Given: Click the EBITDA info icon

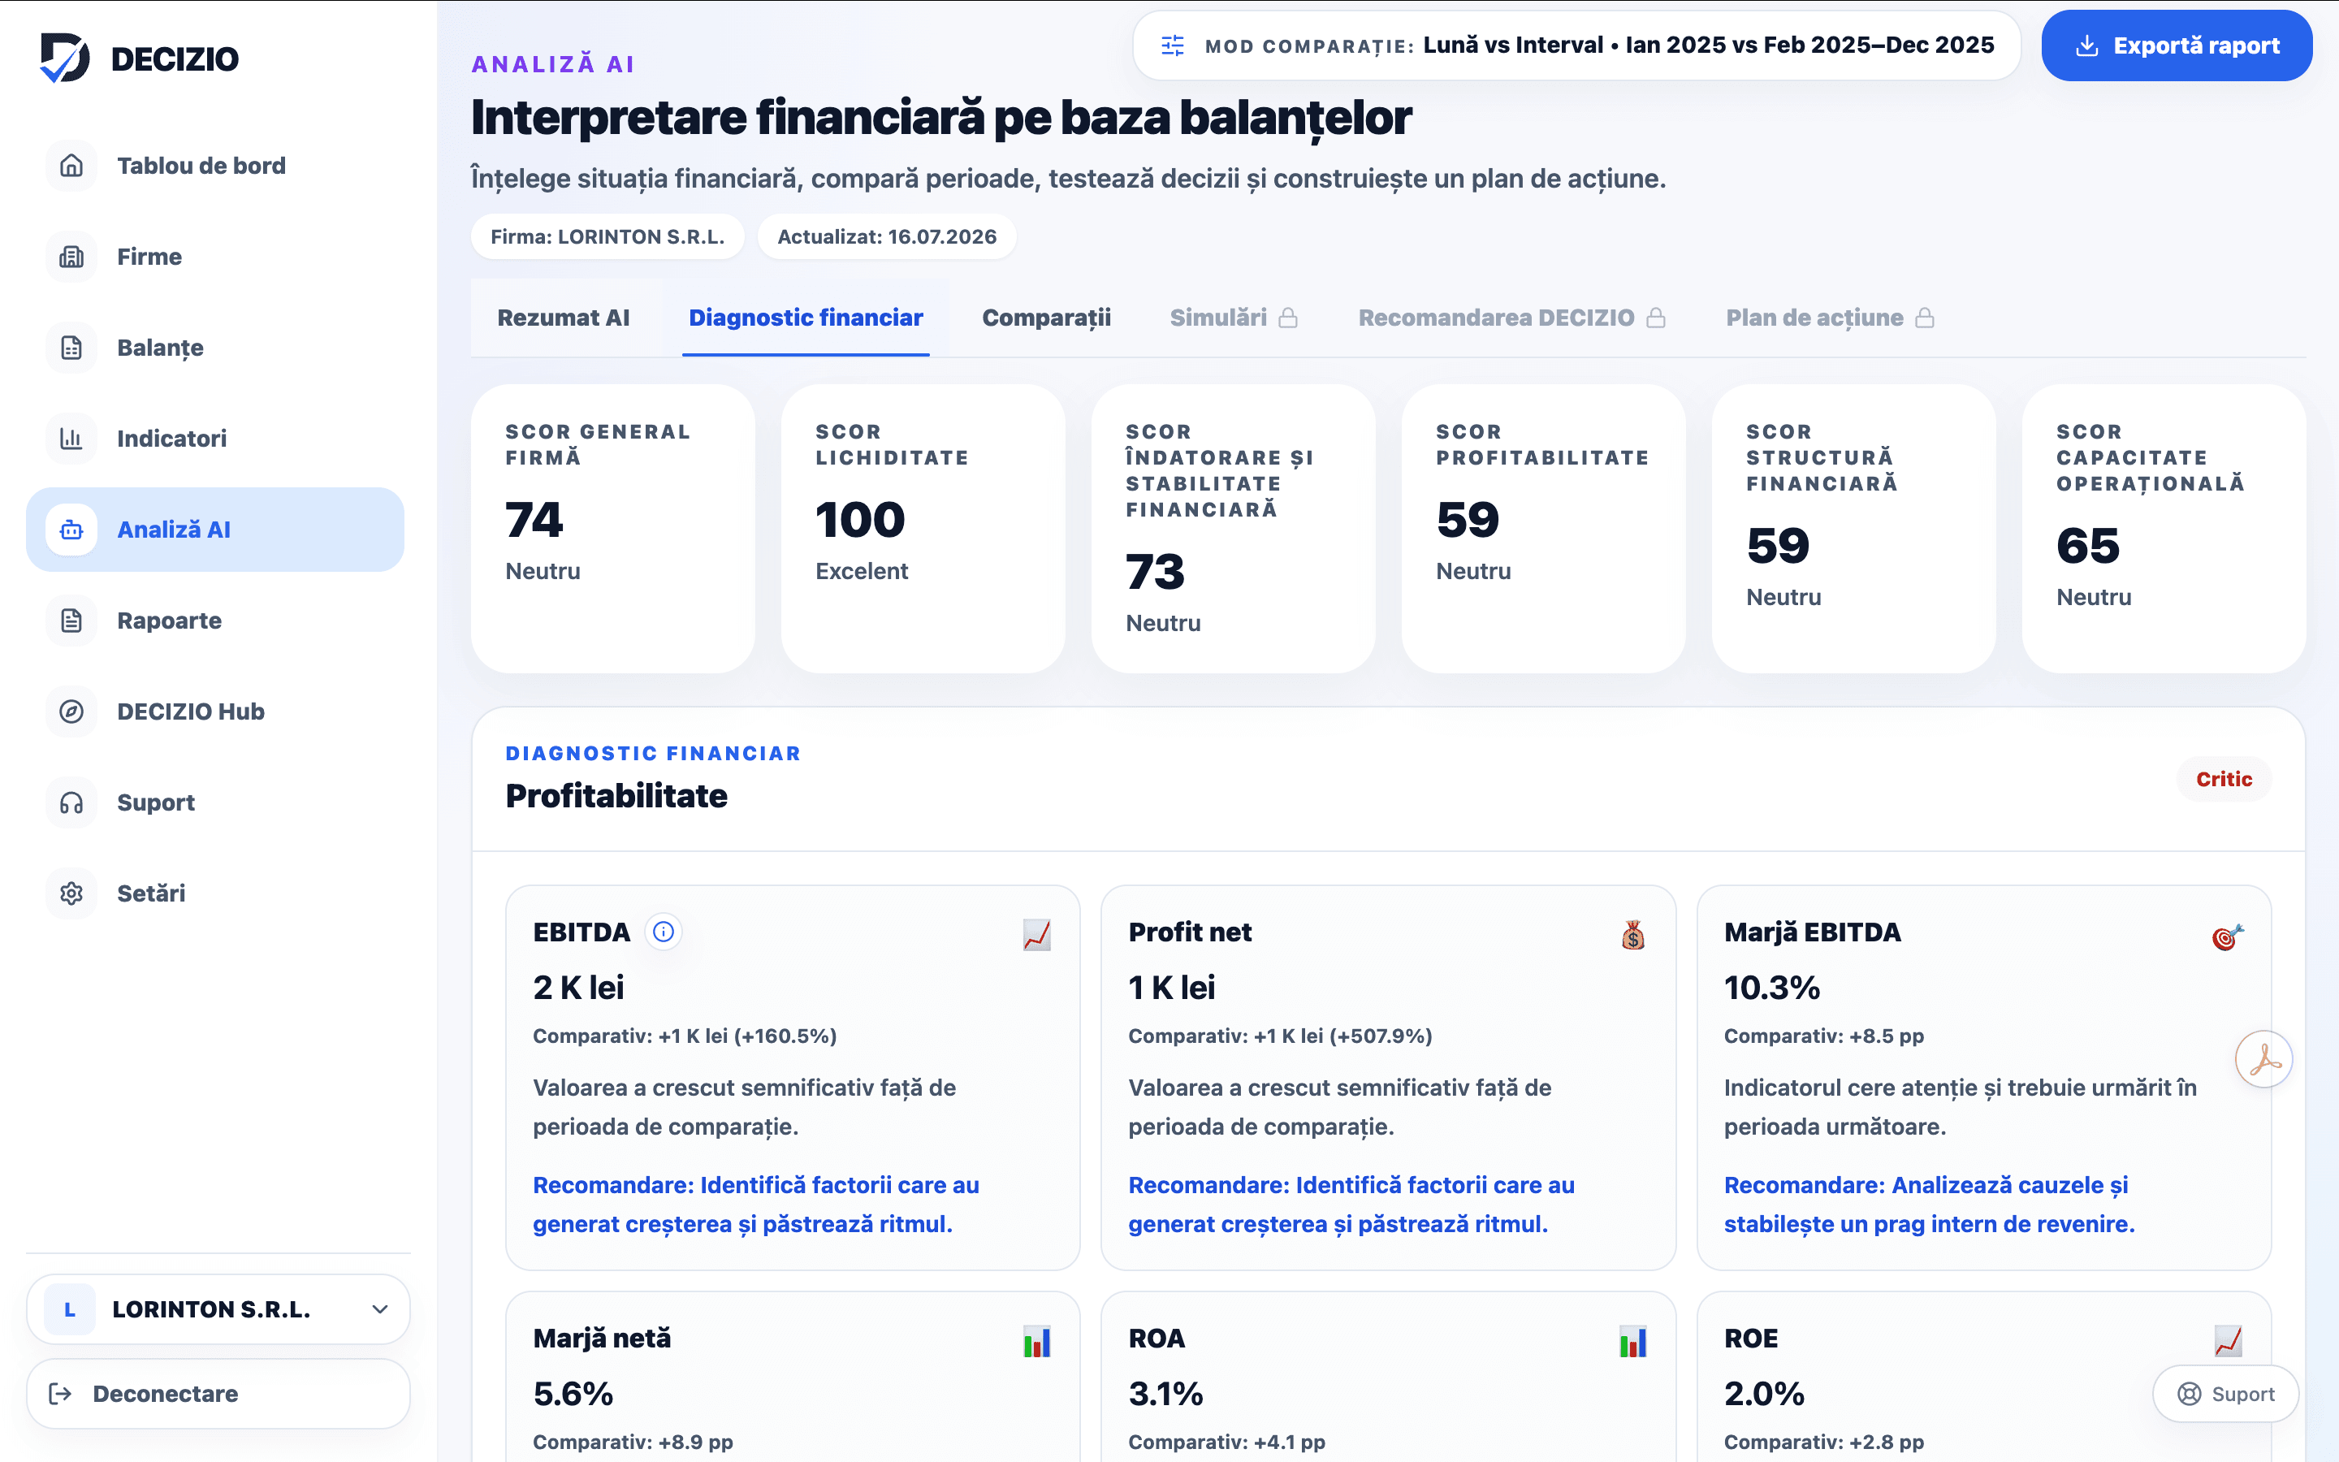Looking at the screenshot, I should (663, 931).
